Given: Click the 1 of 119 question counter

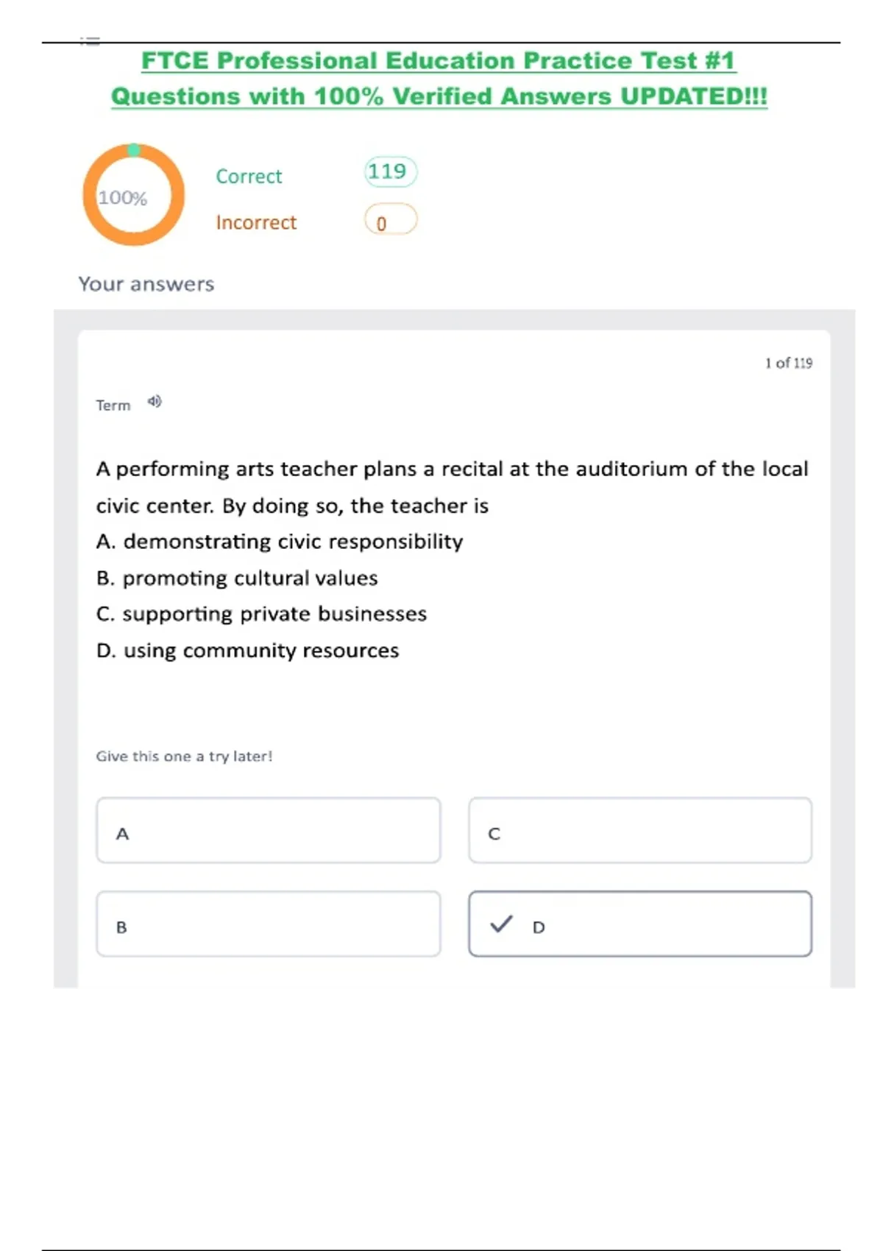Looking at the screenshot, I should tap(788, 363).
